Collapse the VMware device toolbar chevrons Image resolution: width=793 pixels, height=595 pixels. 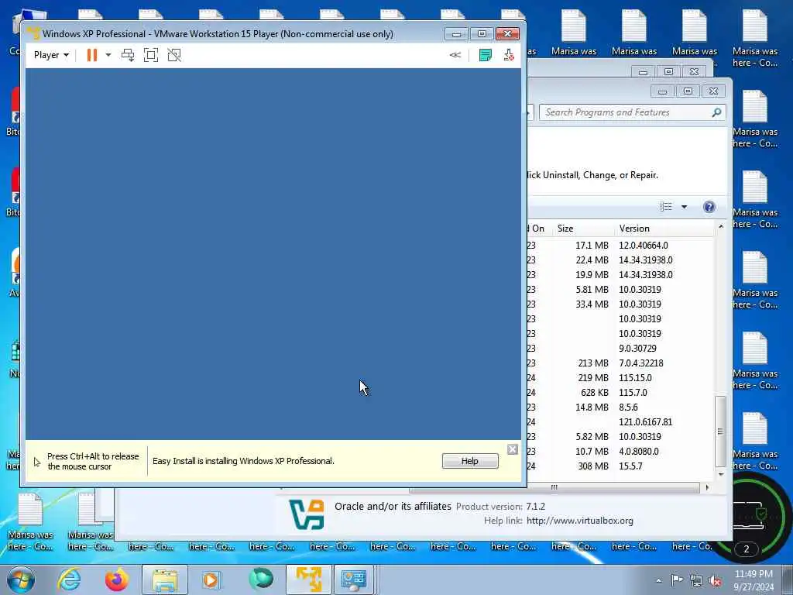coord(455,55)
